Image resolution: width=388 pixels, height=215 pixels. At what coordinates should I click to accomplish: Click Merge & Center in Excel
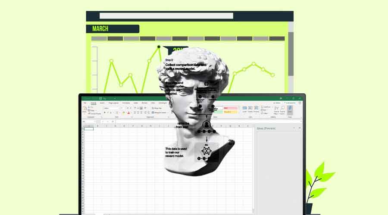159,113
